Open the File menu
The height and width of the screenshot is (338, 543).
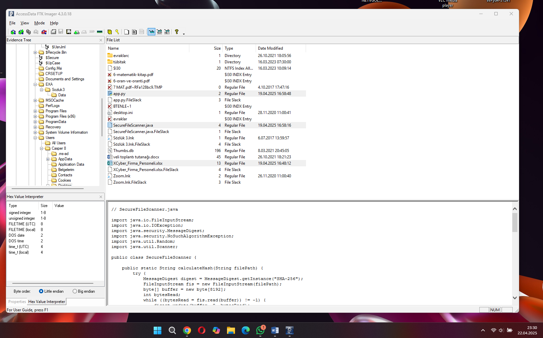point(12,23)
